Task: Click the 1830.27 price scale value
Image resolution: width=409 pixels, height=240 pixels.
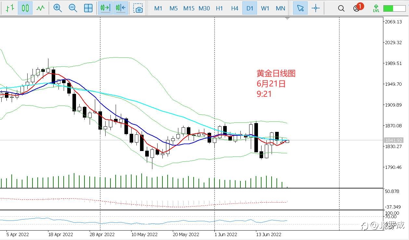Action: (x=393, y=146)
